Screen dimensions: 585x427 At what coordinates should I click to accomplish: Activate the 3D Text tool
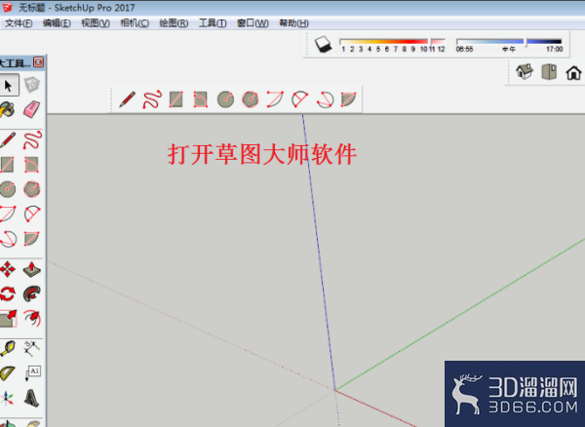(32, 398)
